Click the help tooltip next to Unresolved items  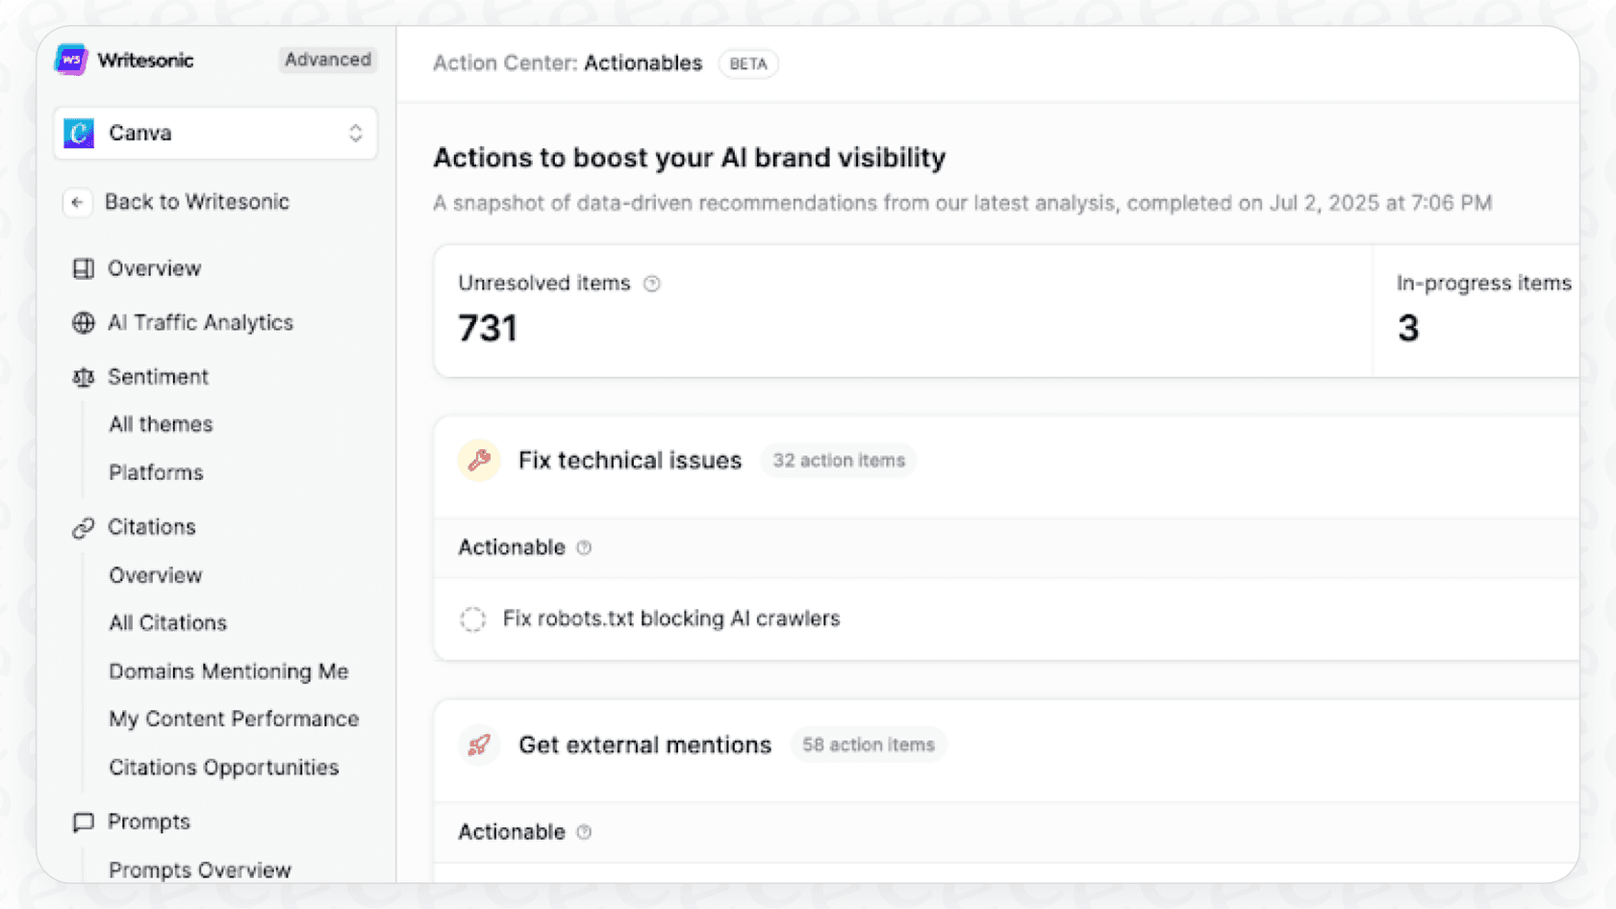(x=652, y=284)
